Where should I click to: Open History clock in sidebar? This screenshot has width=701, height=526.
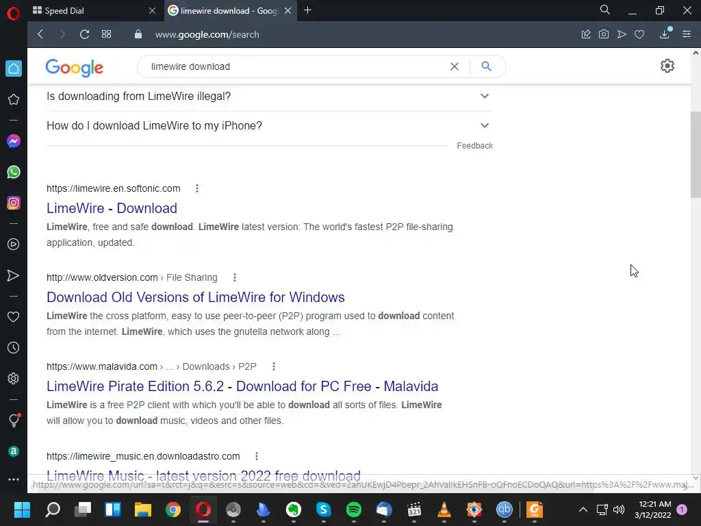[14, 347]
